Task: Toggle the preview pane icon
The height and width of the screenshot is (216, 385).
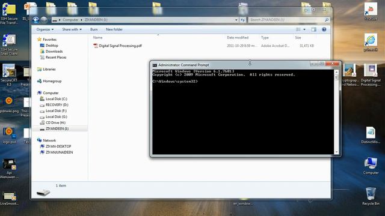Action: (x=314, y=29)
